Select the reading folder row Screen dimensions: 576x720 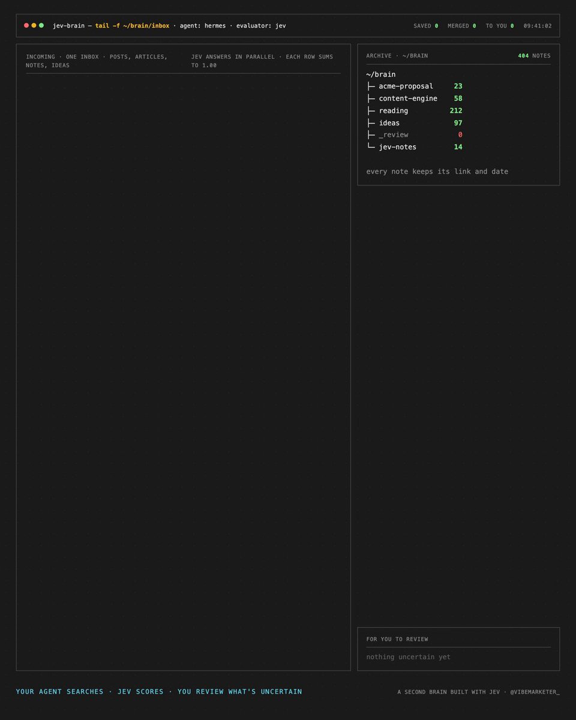point(414,111)
